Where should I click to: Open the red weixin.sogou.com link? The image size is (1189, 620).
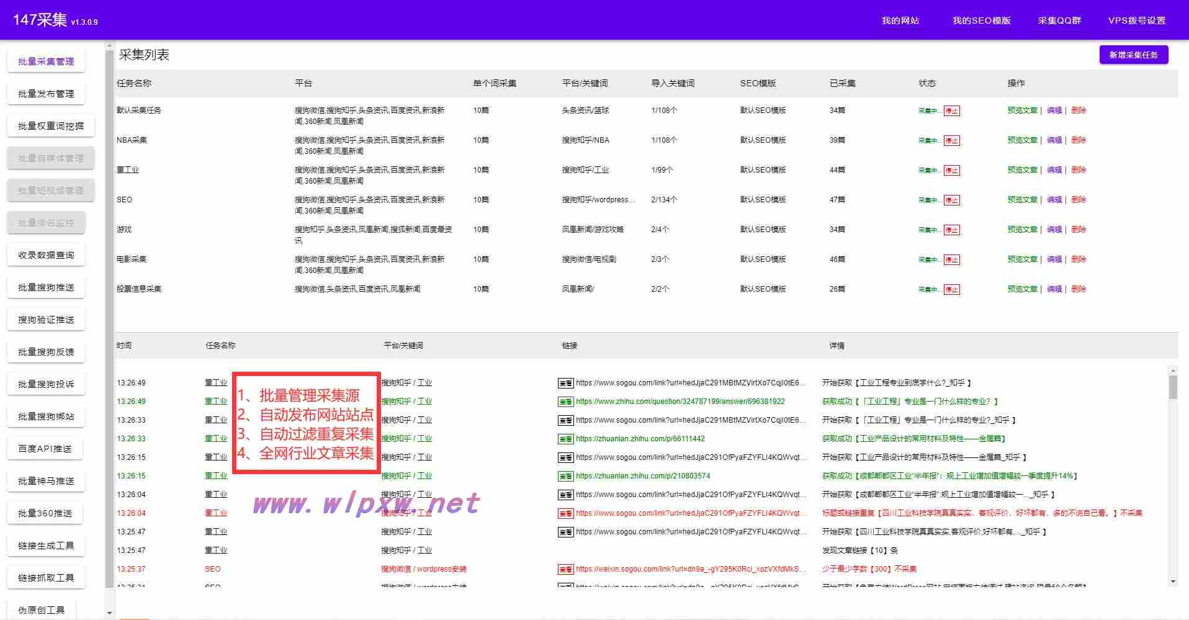pyautogui.click(x=691, y=569)
